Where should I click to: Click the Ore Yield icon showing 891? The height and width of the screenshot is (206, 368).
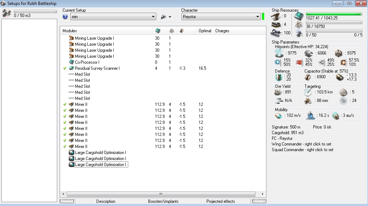click(278, 92)
